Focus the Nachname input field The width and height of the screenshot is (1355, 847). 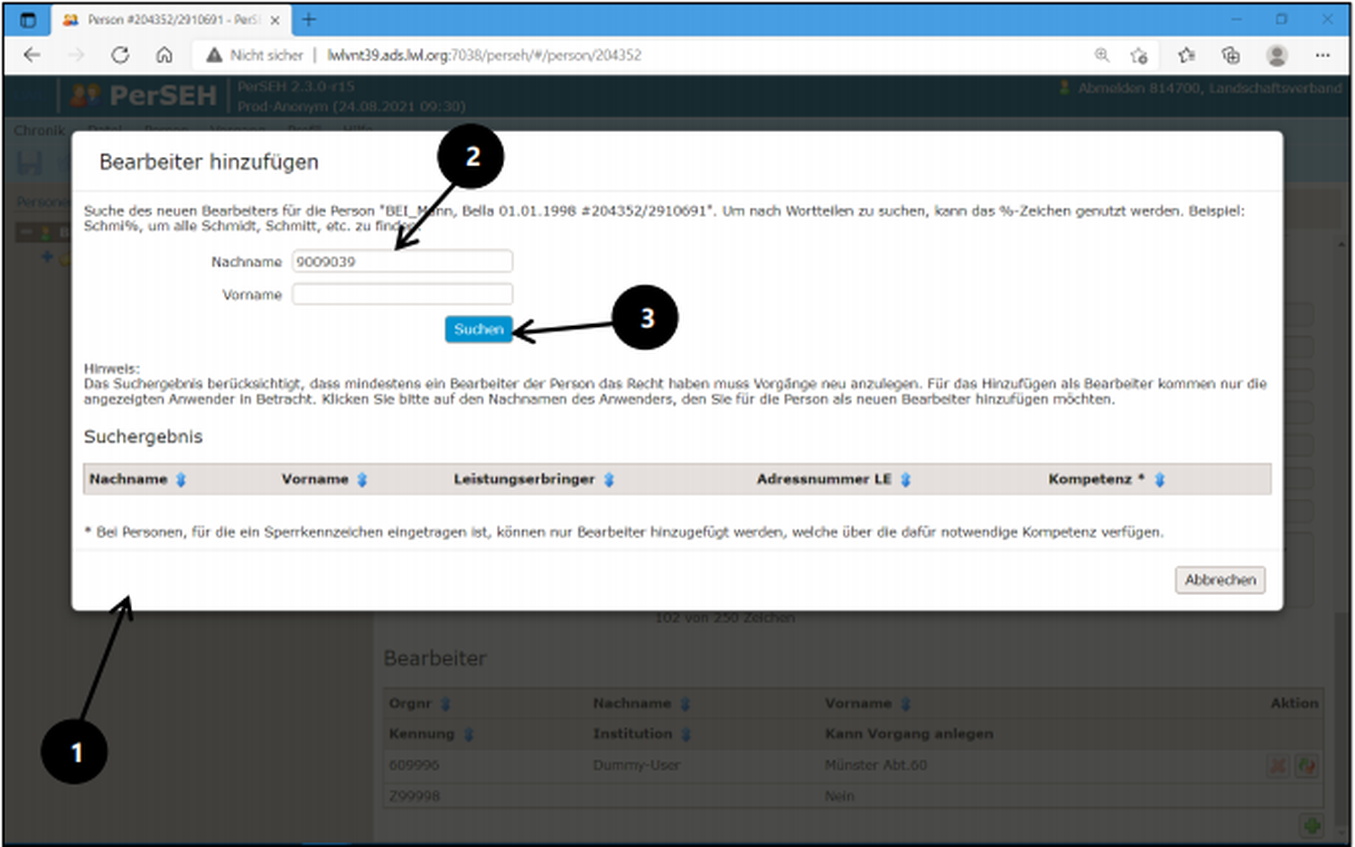[x=402, y=262]
